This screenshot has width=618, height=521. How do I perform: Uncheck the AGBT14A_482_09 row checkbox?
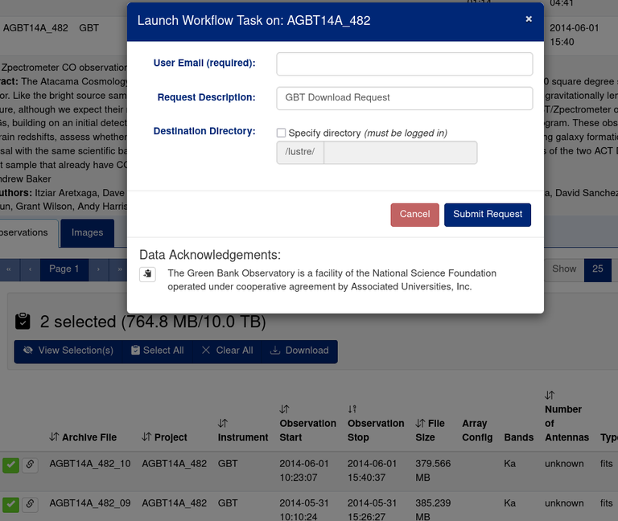(10, 504)
